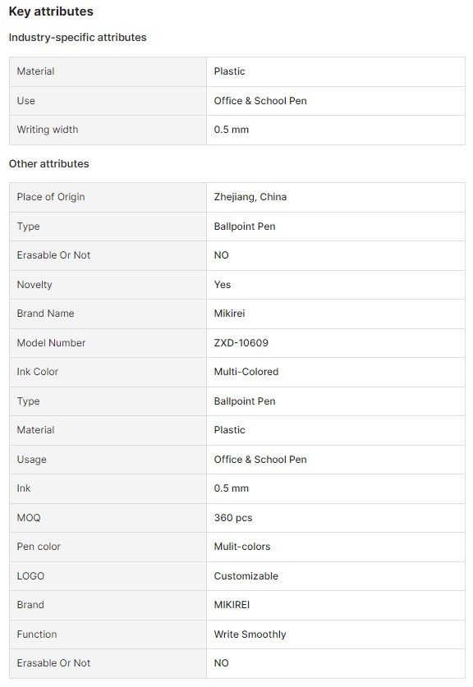Select the uppercase MIKIREI brand value
This screenshot has width=473, height=687.
click(232, 605)
